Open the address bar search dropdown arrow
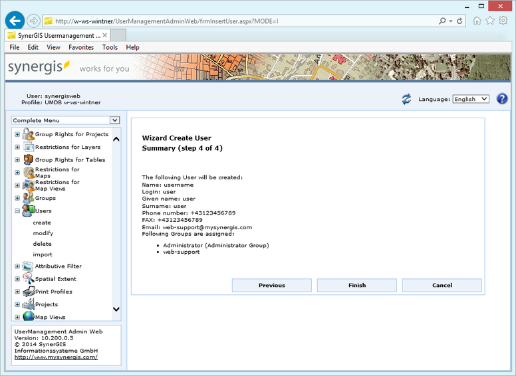Viewport: 516px width, 376px height. (x=451, y=21)
